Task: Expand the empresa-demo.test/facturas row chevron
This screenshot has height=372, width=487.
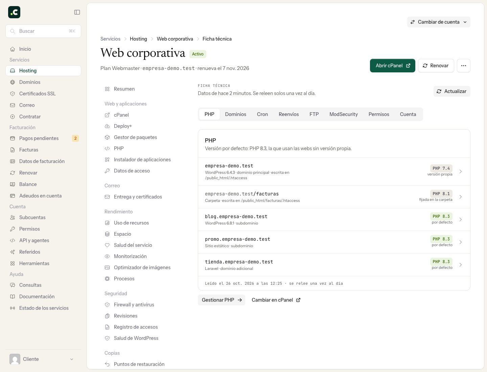Action: 461,197
